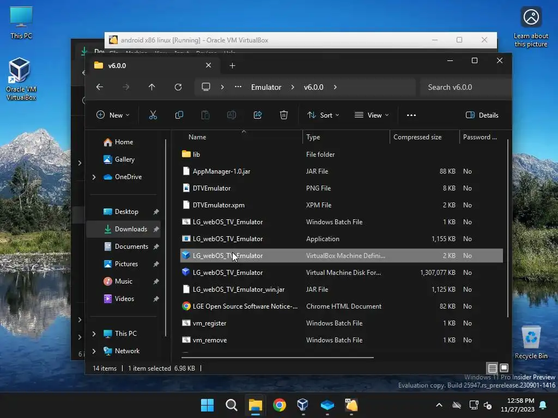Expand the This PC tree node

(94, 334)
